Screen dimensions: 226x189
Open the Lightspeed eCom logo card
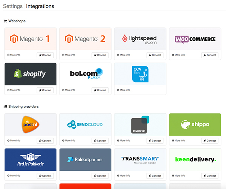click(140, 39)
